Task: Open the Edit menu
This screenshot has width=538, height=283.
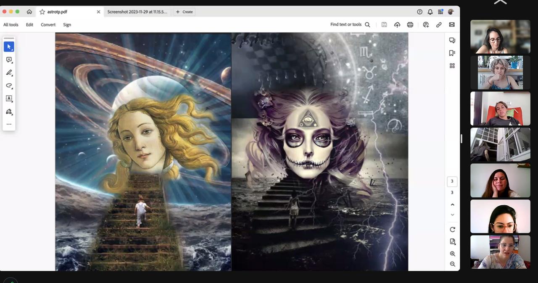Action: pos(29,25)
